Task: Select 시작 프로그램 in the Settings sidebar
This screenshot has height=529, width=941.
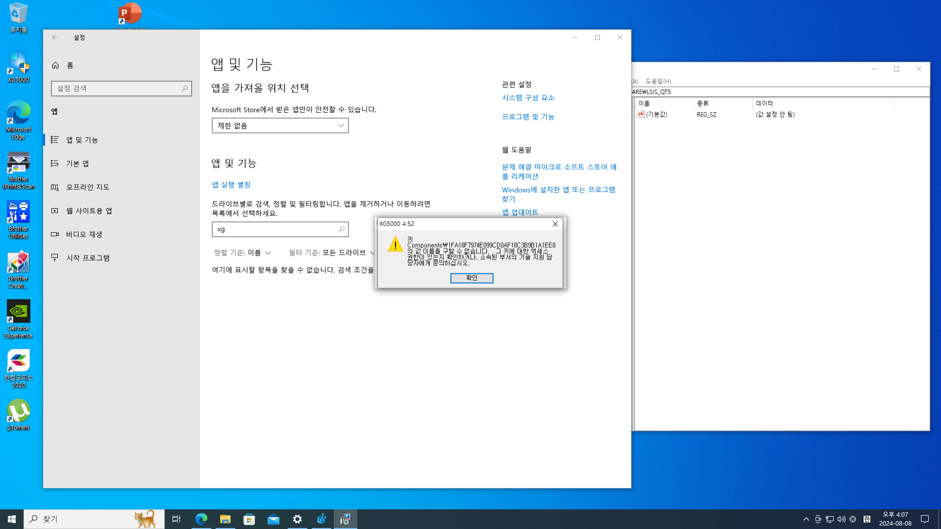Action: point(89,258)
